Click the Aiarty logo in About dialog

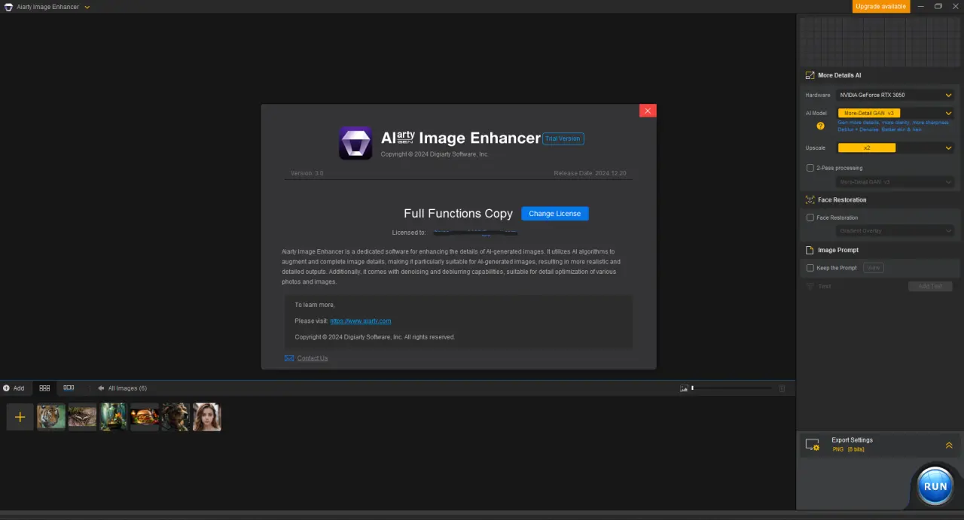pyautogui.click(x=355, y=143)
